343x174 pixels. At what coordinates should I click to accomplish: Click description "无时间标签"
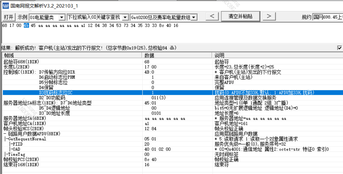[x=226, y=154]
